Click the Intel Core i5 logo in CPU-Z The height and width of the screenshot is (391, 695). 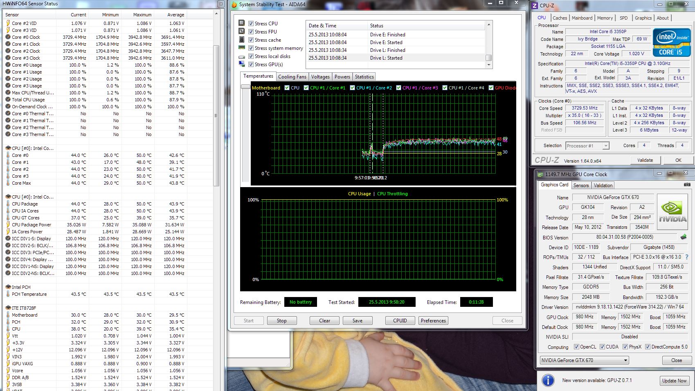[x=671, y=42]
